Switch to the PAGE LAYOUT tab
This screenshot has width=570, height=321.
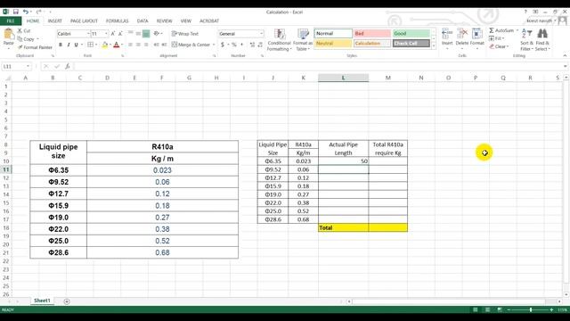84,21
